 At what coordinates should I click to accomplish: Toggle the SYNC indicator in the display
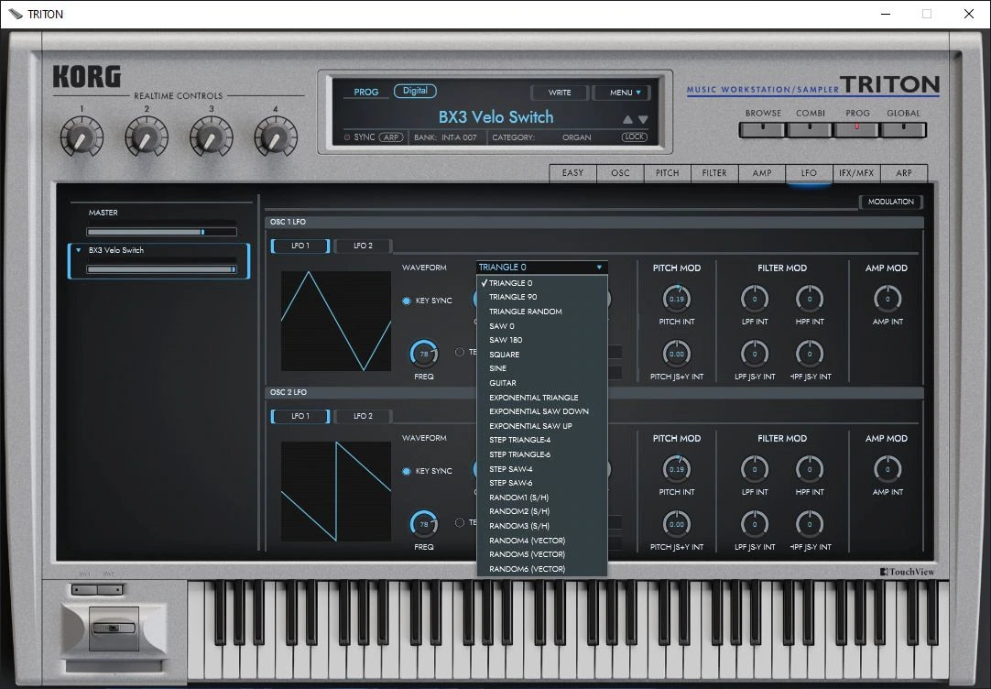[347, 137]
